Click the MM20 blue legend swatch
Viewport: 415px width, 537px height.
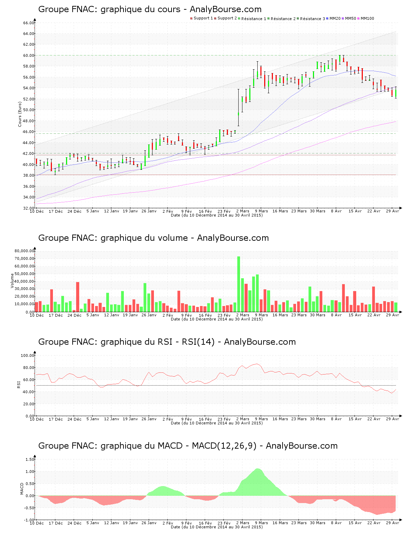coord(328,18)
